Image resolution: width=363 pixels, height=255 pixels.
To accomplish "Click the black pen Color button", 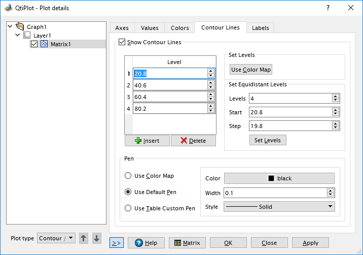I will tap(279, 178).
